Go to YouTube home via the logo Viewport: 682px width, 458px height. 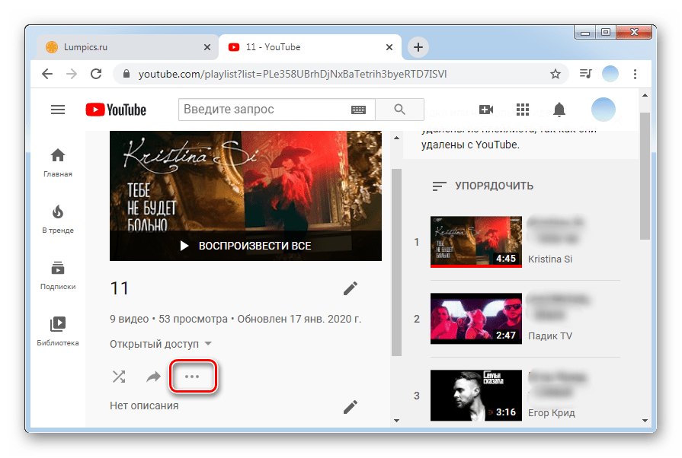coord(116,110)
